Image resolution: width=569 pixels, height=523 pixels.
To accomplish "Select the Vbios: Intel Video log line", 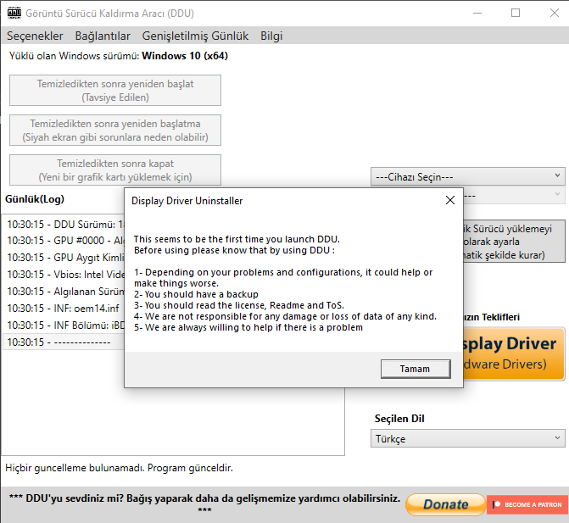I will (x=65, y=275).
